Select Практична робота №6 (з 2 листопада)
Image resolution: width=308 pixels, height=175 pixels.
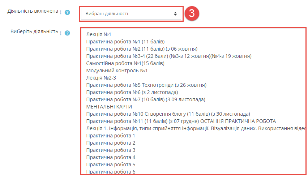[x=132, y=92]
